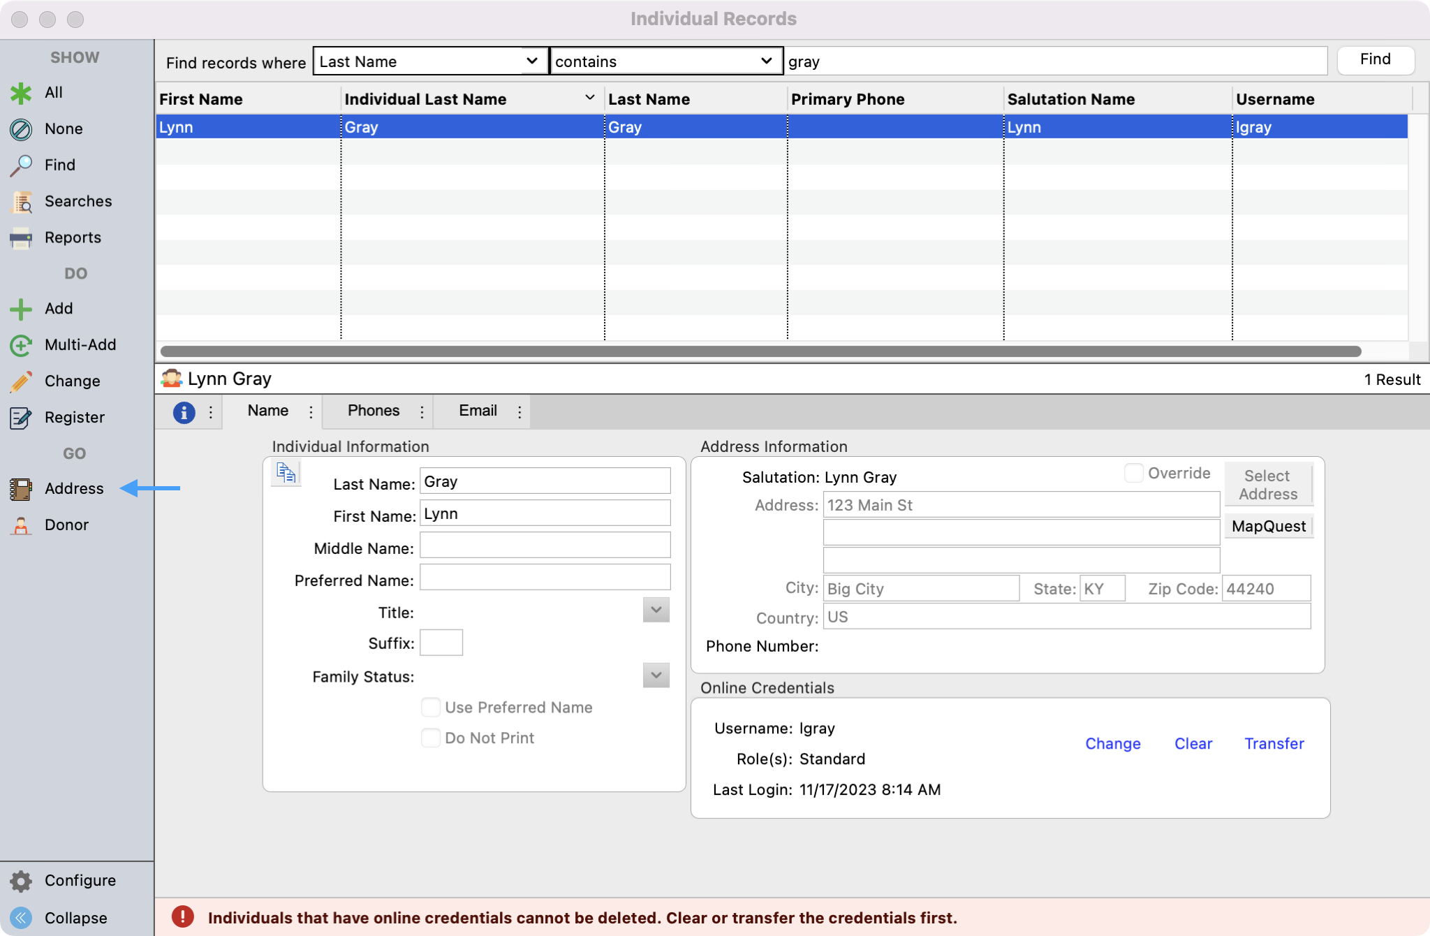Screen dimensions: 1430x936
Task: Open Searches via its sidebar icon
Action: 21,202
